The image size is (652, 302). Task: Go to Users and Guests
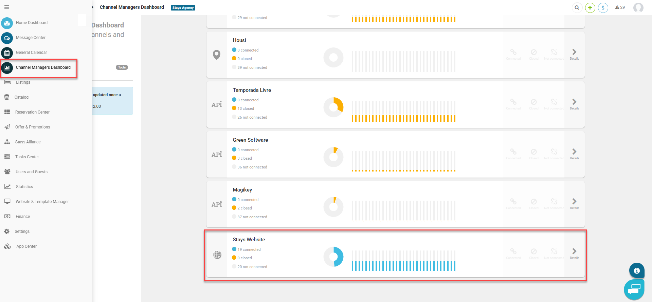[x=32, y=172]
